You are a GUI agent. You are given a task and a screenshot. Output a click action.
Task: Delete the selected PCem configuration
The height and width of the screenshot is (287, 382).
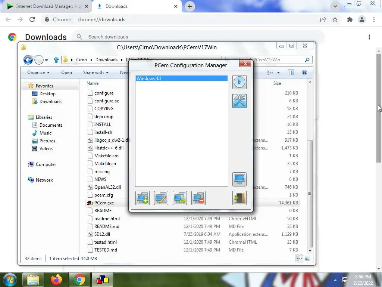pos(198,198)
